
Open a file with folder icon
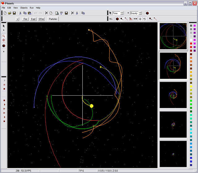(x=10, y=13)
